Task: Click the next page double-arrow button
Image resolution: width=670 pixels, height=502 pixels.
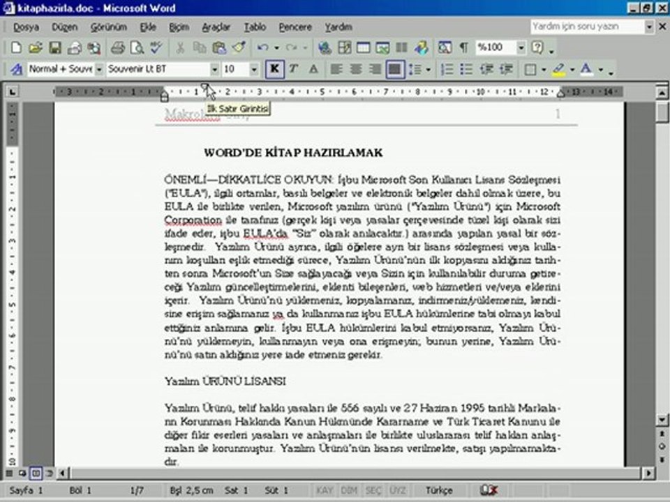Action: point(662,459)
